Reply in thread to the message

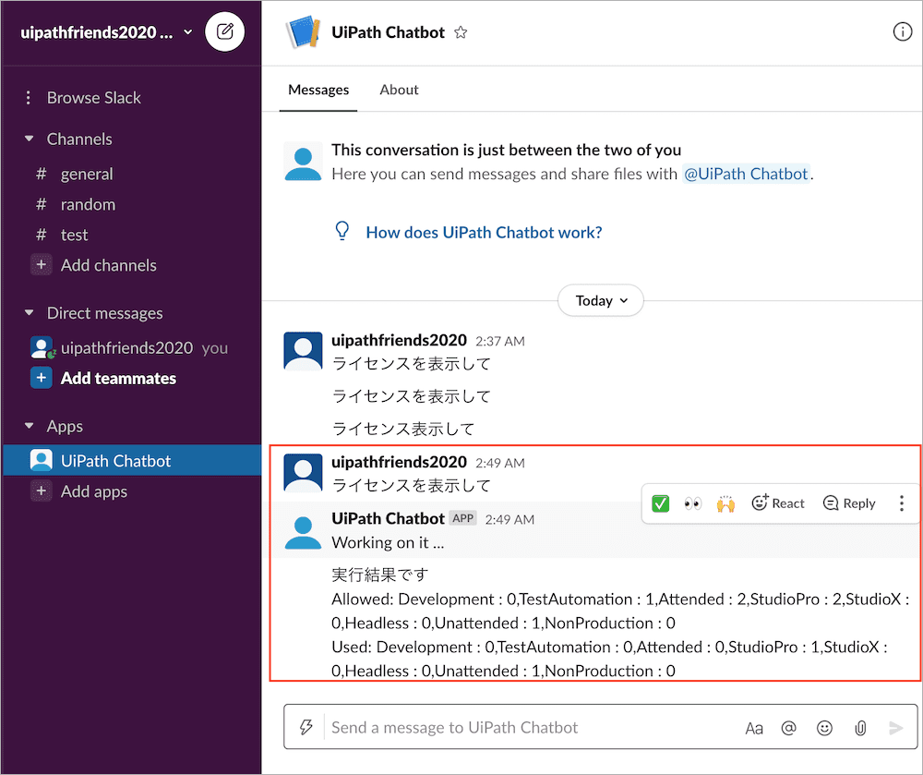(x=849, y=503)
